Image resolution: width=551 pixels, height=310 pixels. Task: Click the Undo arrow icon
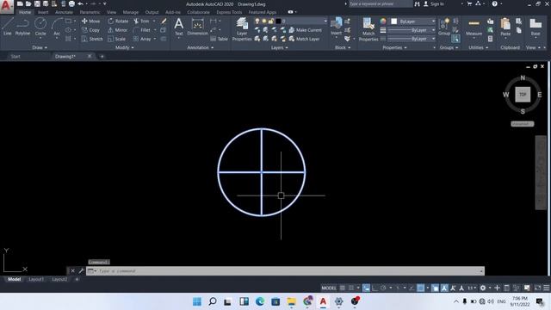click(x=80, y=3)
